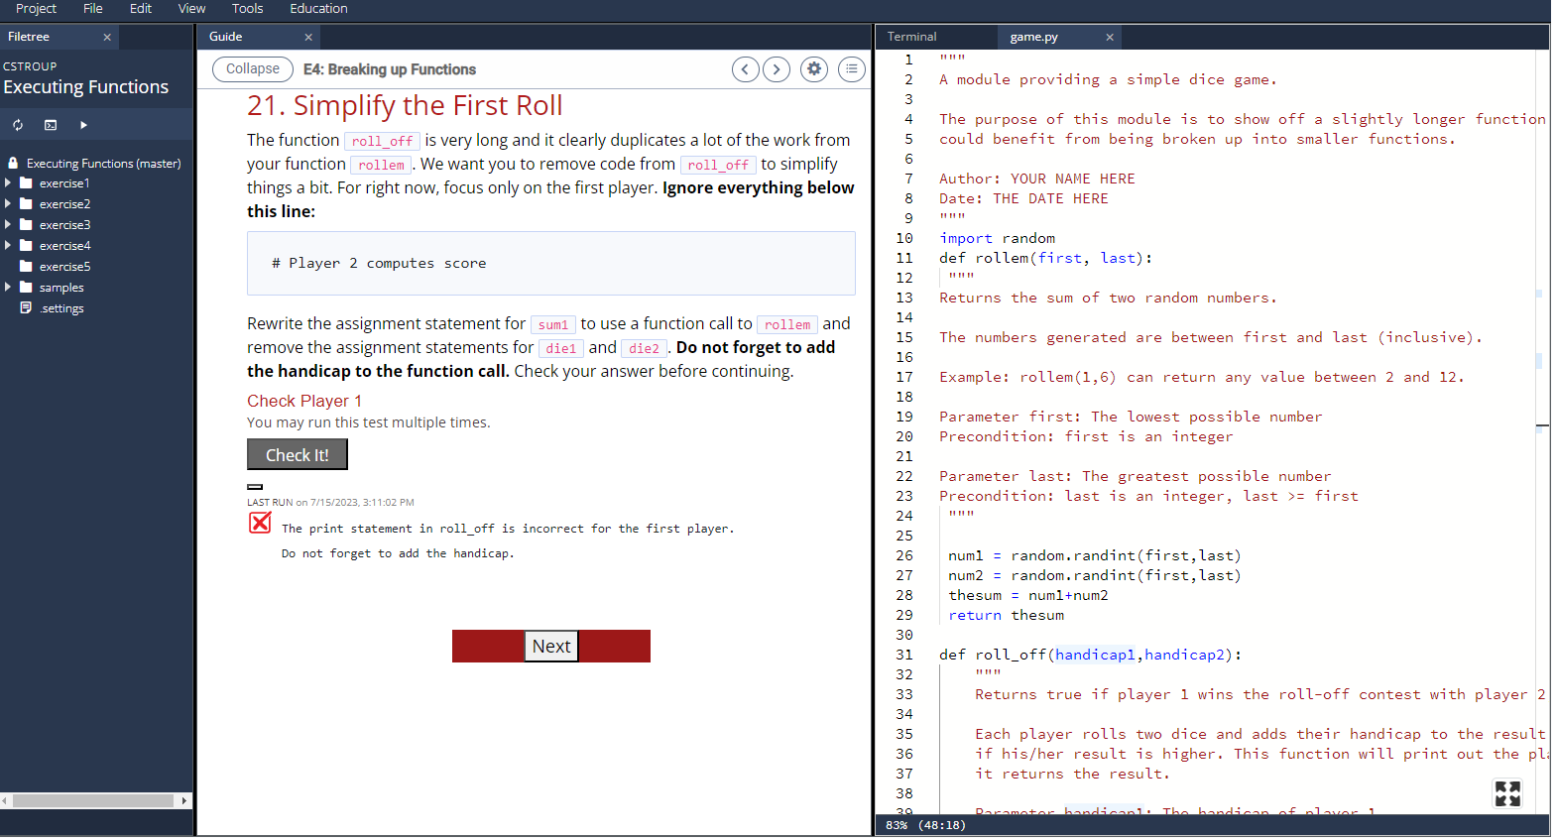Click the 83% status bar indicator

coord(897,825)
